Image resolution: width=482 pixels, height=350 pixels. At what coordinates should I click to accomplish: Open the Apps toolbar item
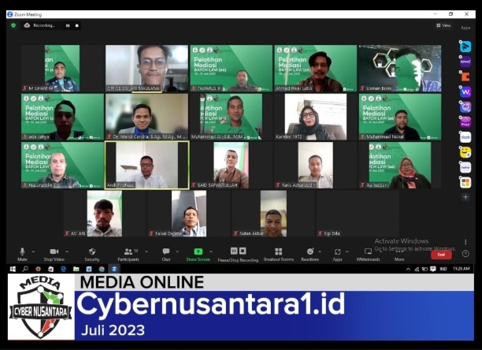(x=337, y=254)
